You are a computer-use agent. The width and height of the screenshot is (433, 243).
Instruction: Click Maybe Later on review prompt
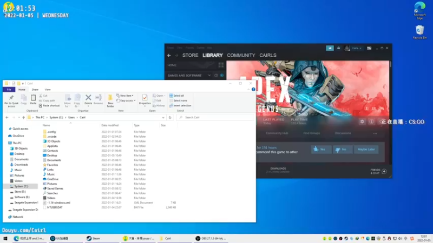tap(366, 150)
